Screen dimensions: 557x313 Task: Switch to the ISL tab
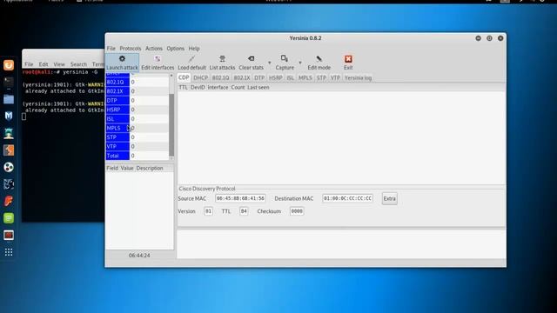pos(290,77)
